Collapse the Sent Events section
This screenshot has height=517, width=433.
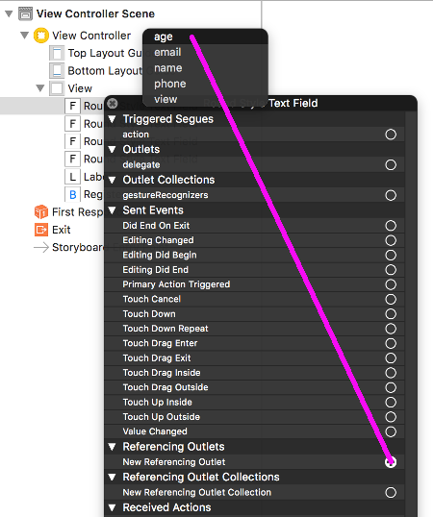pos(113,210)
